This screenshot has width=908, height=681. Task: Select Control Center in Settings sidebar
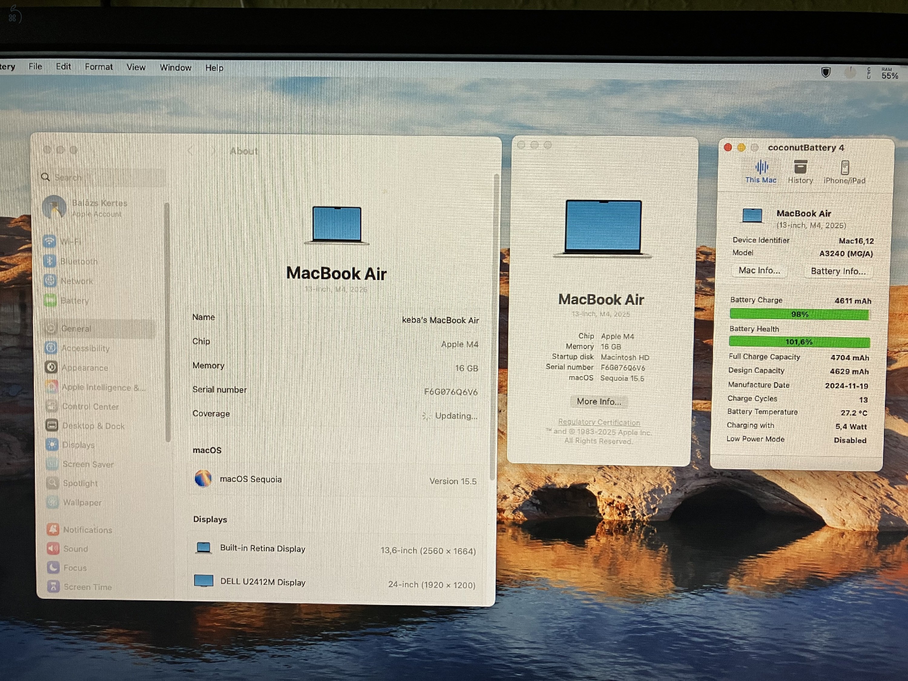[98, 406]
